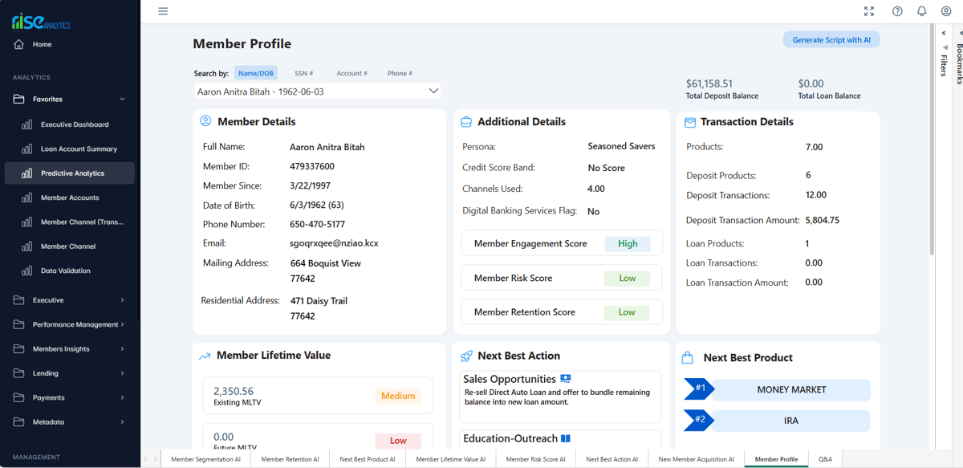Click the Loan Account Summary chart icon
This screenshot has width=963, height=468.
[x=27, y=149]
